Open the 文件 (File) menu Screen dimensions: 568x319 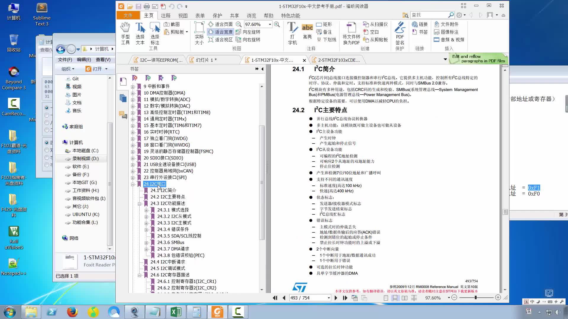point(128,15)
